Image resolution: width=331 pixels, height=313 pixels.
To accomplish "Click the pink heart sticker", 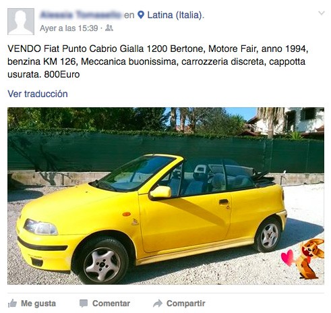I will [x=287, y=258].
